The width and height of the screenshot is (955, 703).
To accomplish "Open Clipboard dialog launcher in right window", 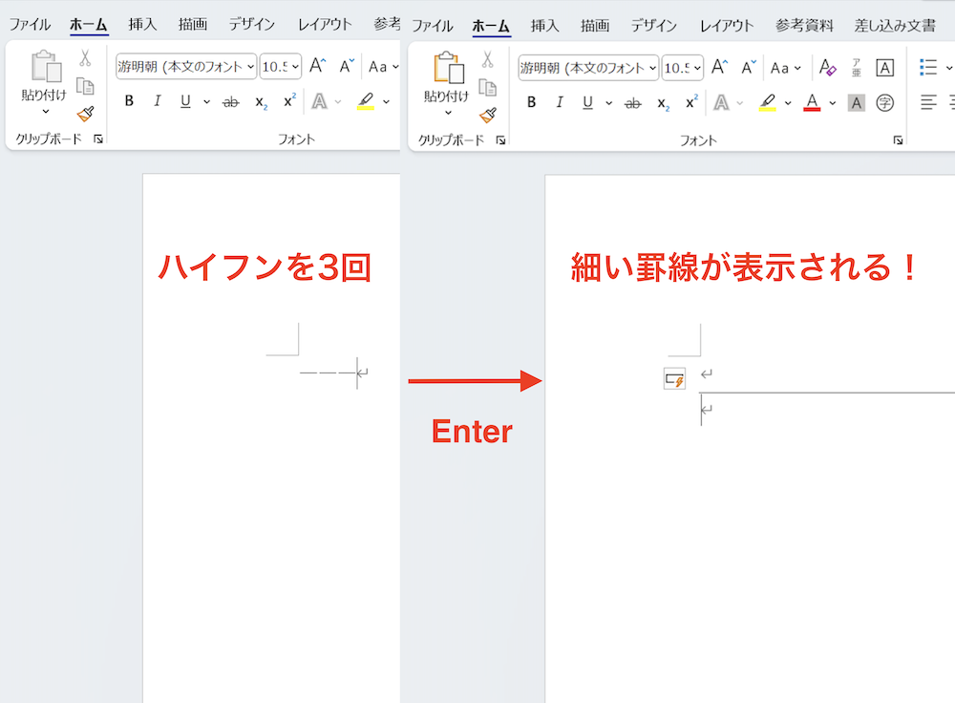I will point(500,140).
